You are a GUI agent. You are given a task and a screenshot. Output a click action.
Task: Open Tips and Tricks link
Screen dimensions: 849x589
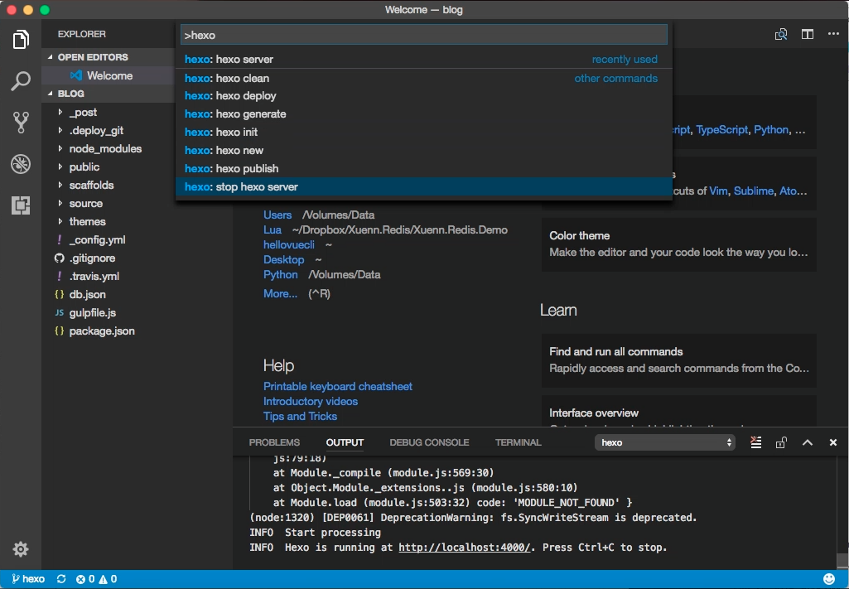[x=300, y=416]
